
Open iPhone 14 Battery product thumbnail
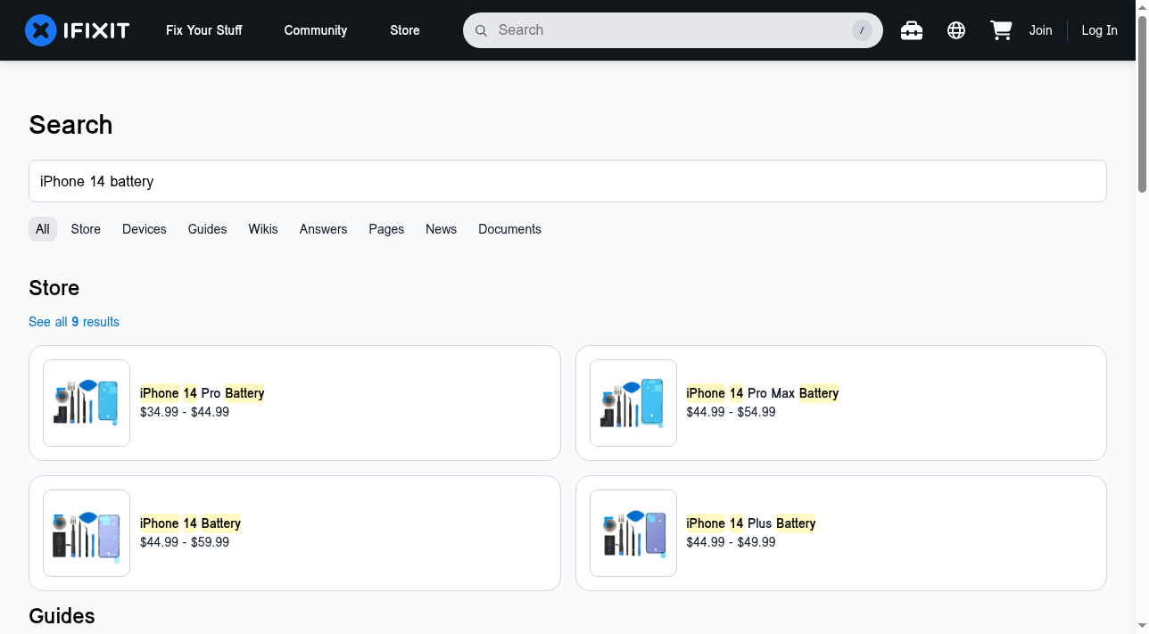pos(87,533)
